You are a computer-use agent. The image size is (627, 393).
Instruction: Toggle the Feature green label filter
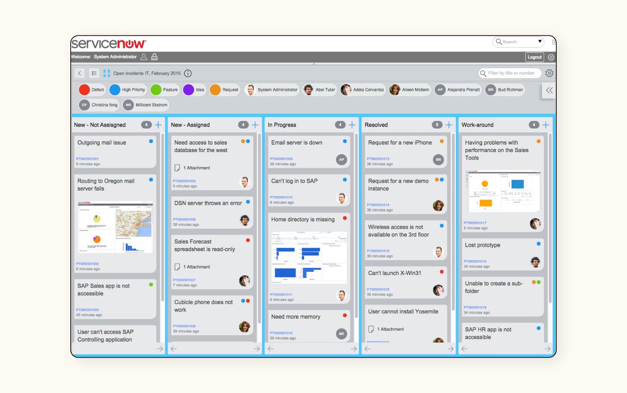pyautogui.click(x=165, y=90)
